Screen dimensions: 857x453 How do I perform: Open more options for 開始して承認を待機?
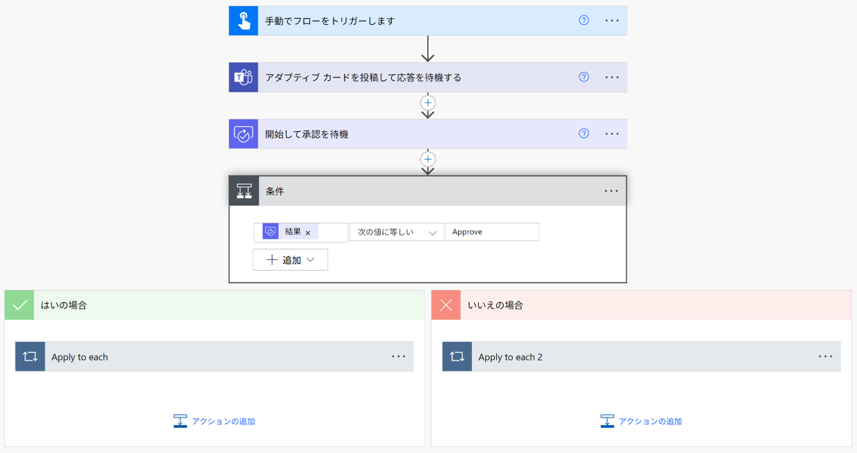(612, 134)
